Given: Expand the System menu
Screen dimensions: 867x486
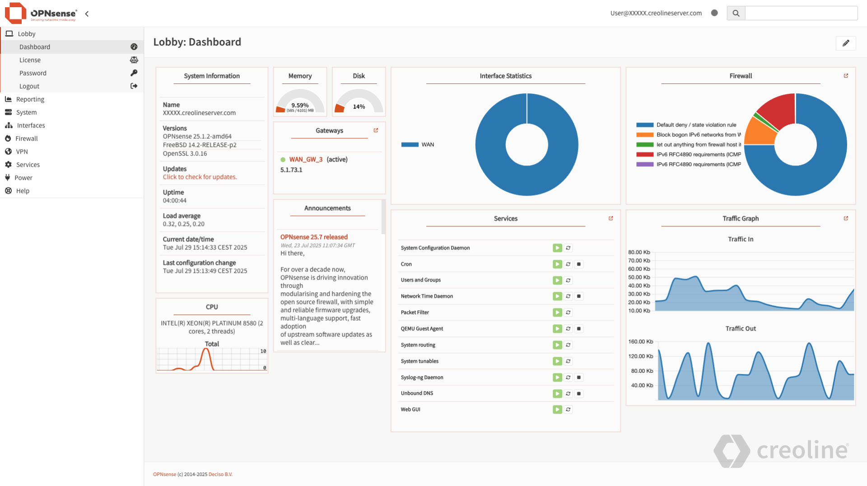Looking at the screenshot, I should click(x=72, y=112).
